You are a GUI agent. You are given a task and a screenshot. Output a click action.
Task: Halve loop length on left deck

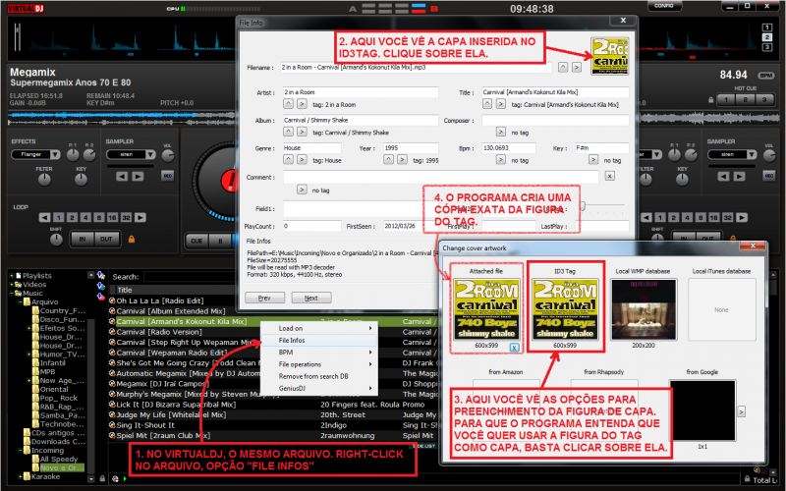[x=45, y=217]
